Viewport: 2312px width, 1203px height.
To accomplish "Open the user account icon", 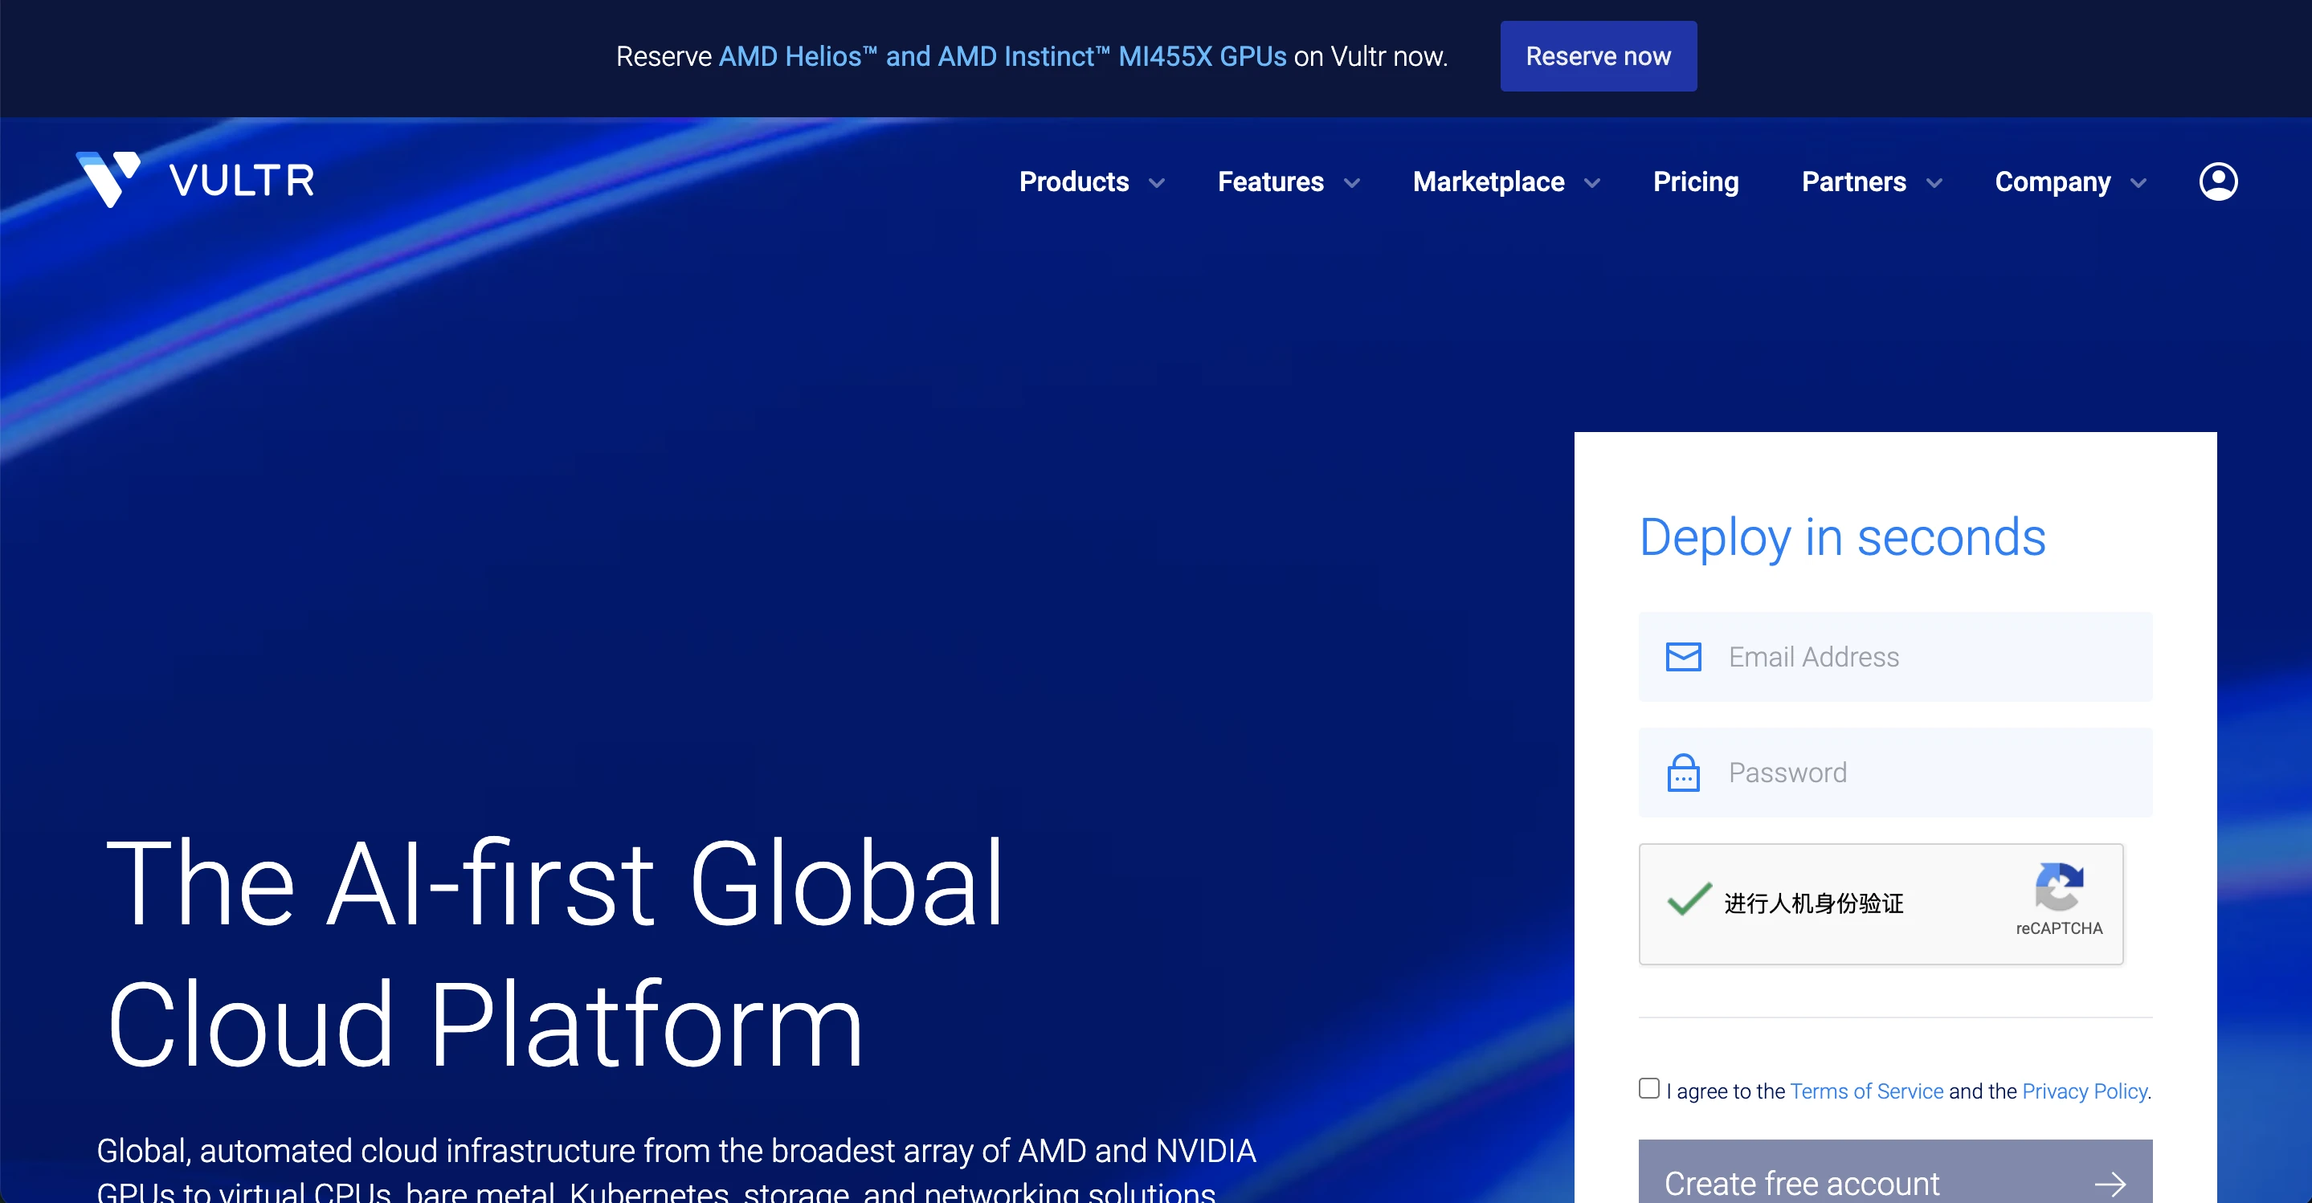I will [x=2218, y=181].
